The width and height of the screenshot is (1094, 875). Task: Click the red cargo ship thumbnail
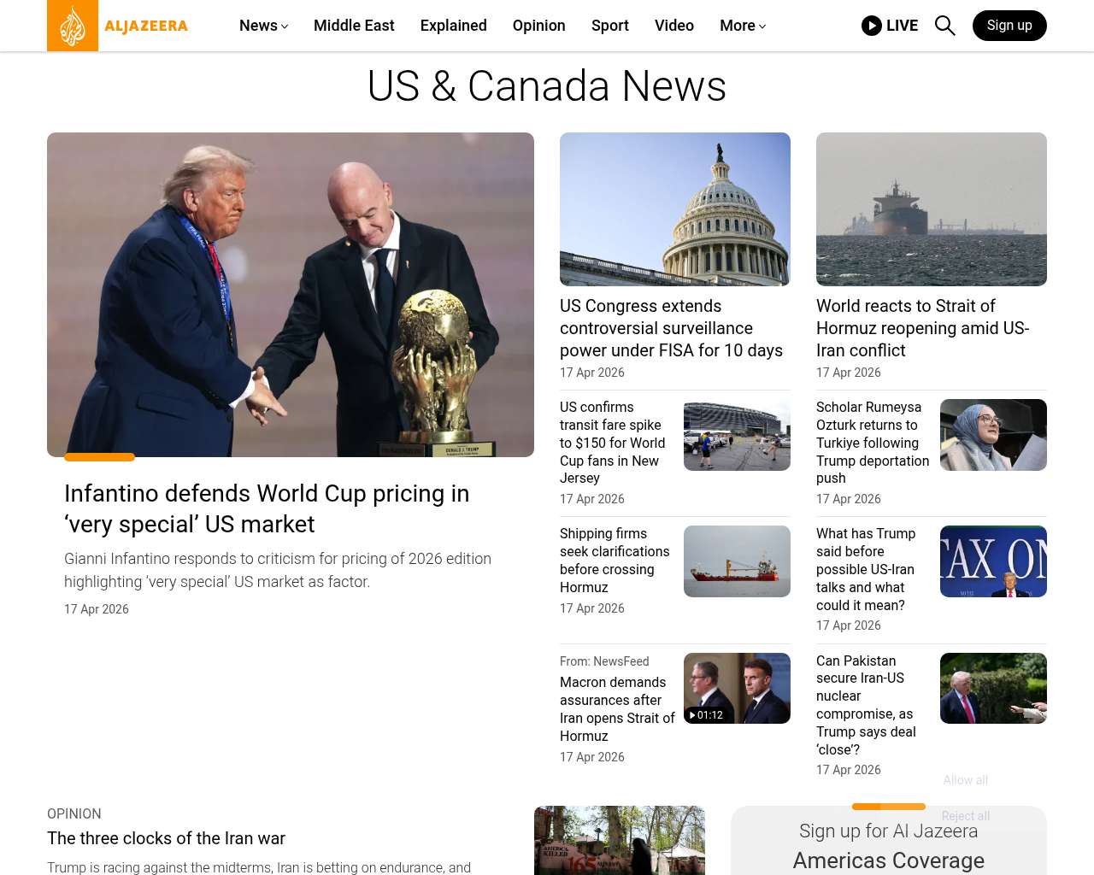tap(737, 561)
